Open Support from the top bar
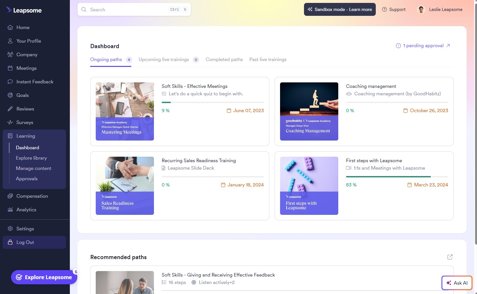 point(394,9)
